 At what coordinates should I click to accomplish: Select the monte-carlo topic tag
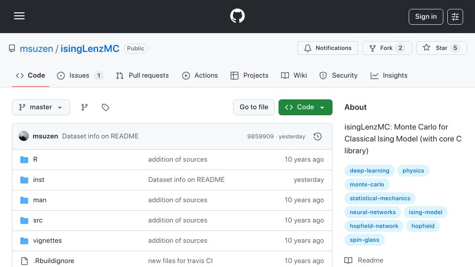pos(367,184)
